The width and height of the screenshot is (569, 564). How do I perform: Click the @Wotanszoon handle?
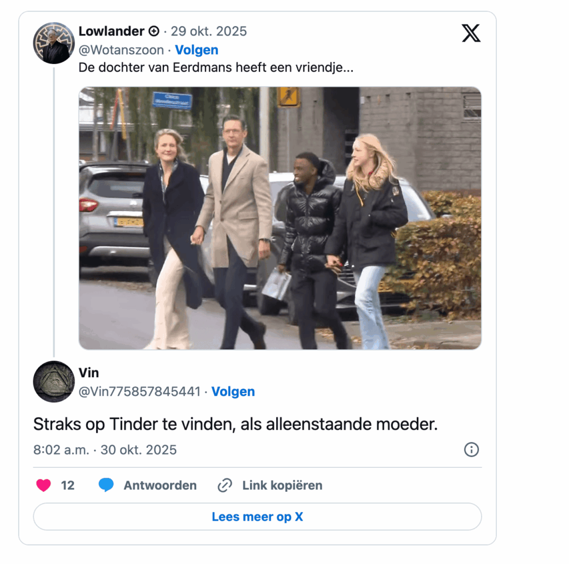(121, 50)
